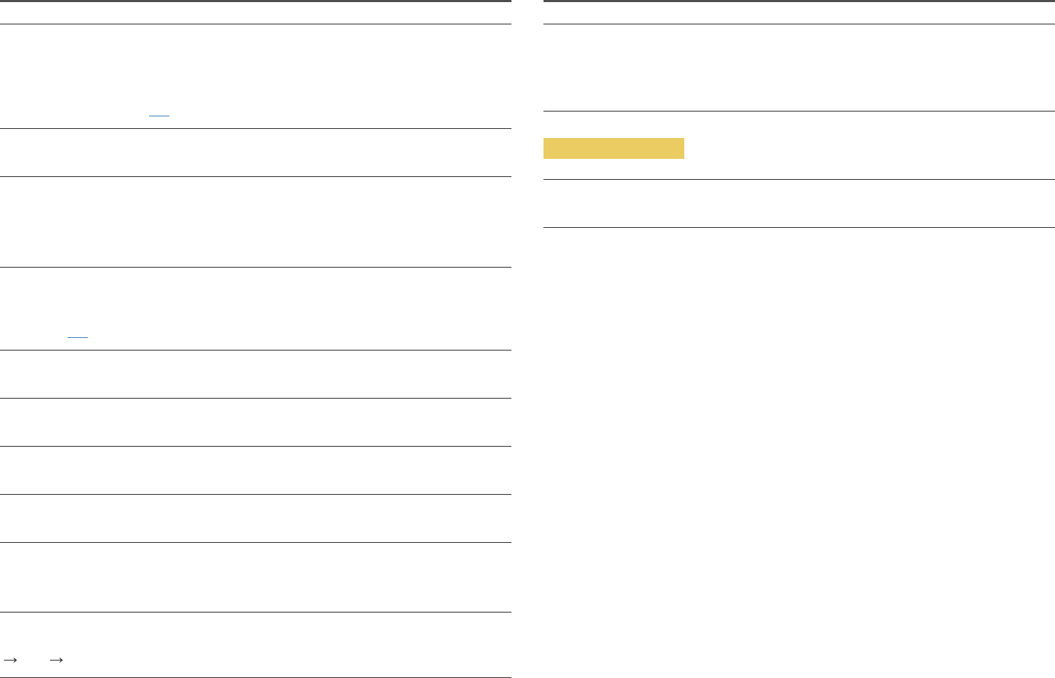
Task: Select the third row of the left table
Action: point(255,222)
